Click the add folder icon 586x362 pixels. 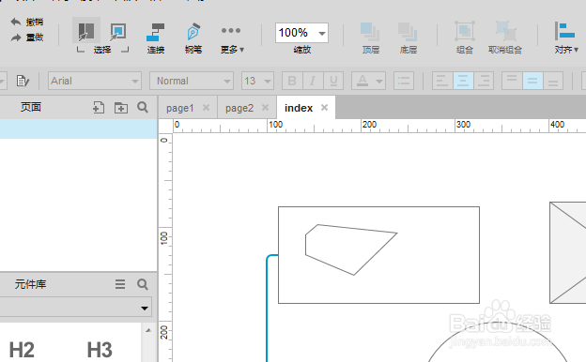tap(121, 108)
